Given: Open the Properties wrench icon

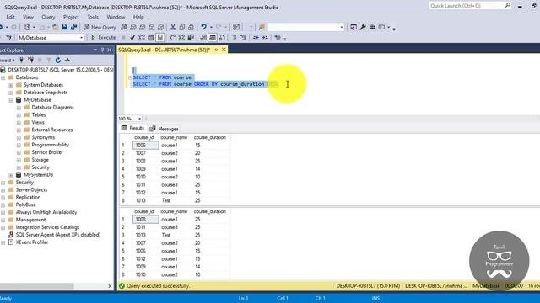Looking at the screenshot, I should click(x=363, y=27).
